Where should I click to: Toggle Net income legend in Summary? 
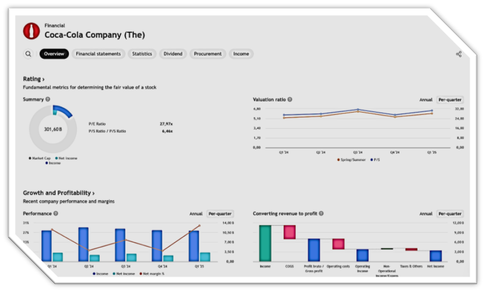(66, 158)
